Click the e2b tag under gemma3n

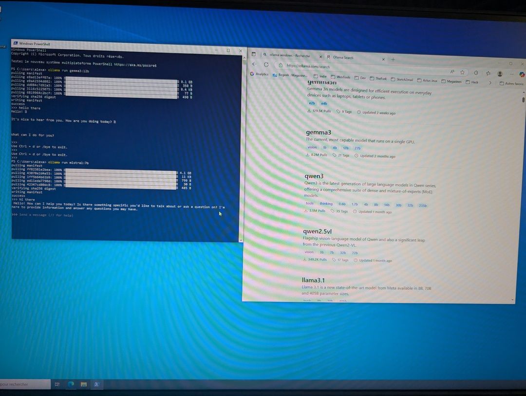[x=312, y=103]
